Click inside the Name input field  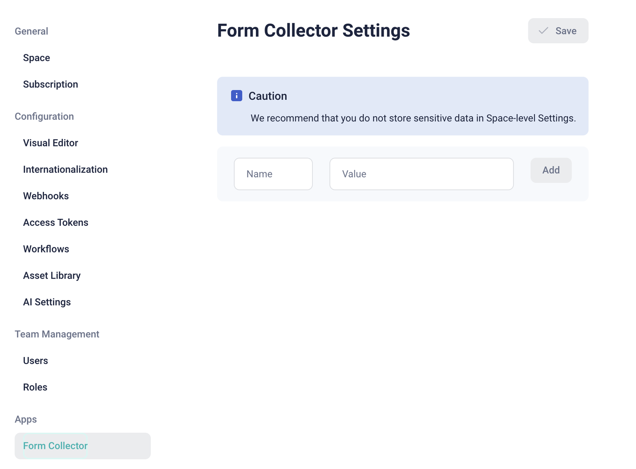[x=273, y=174]
